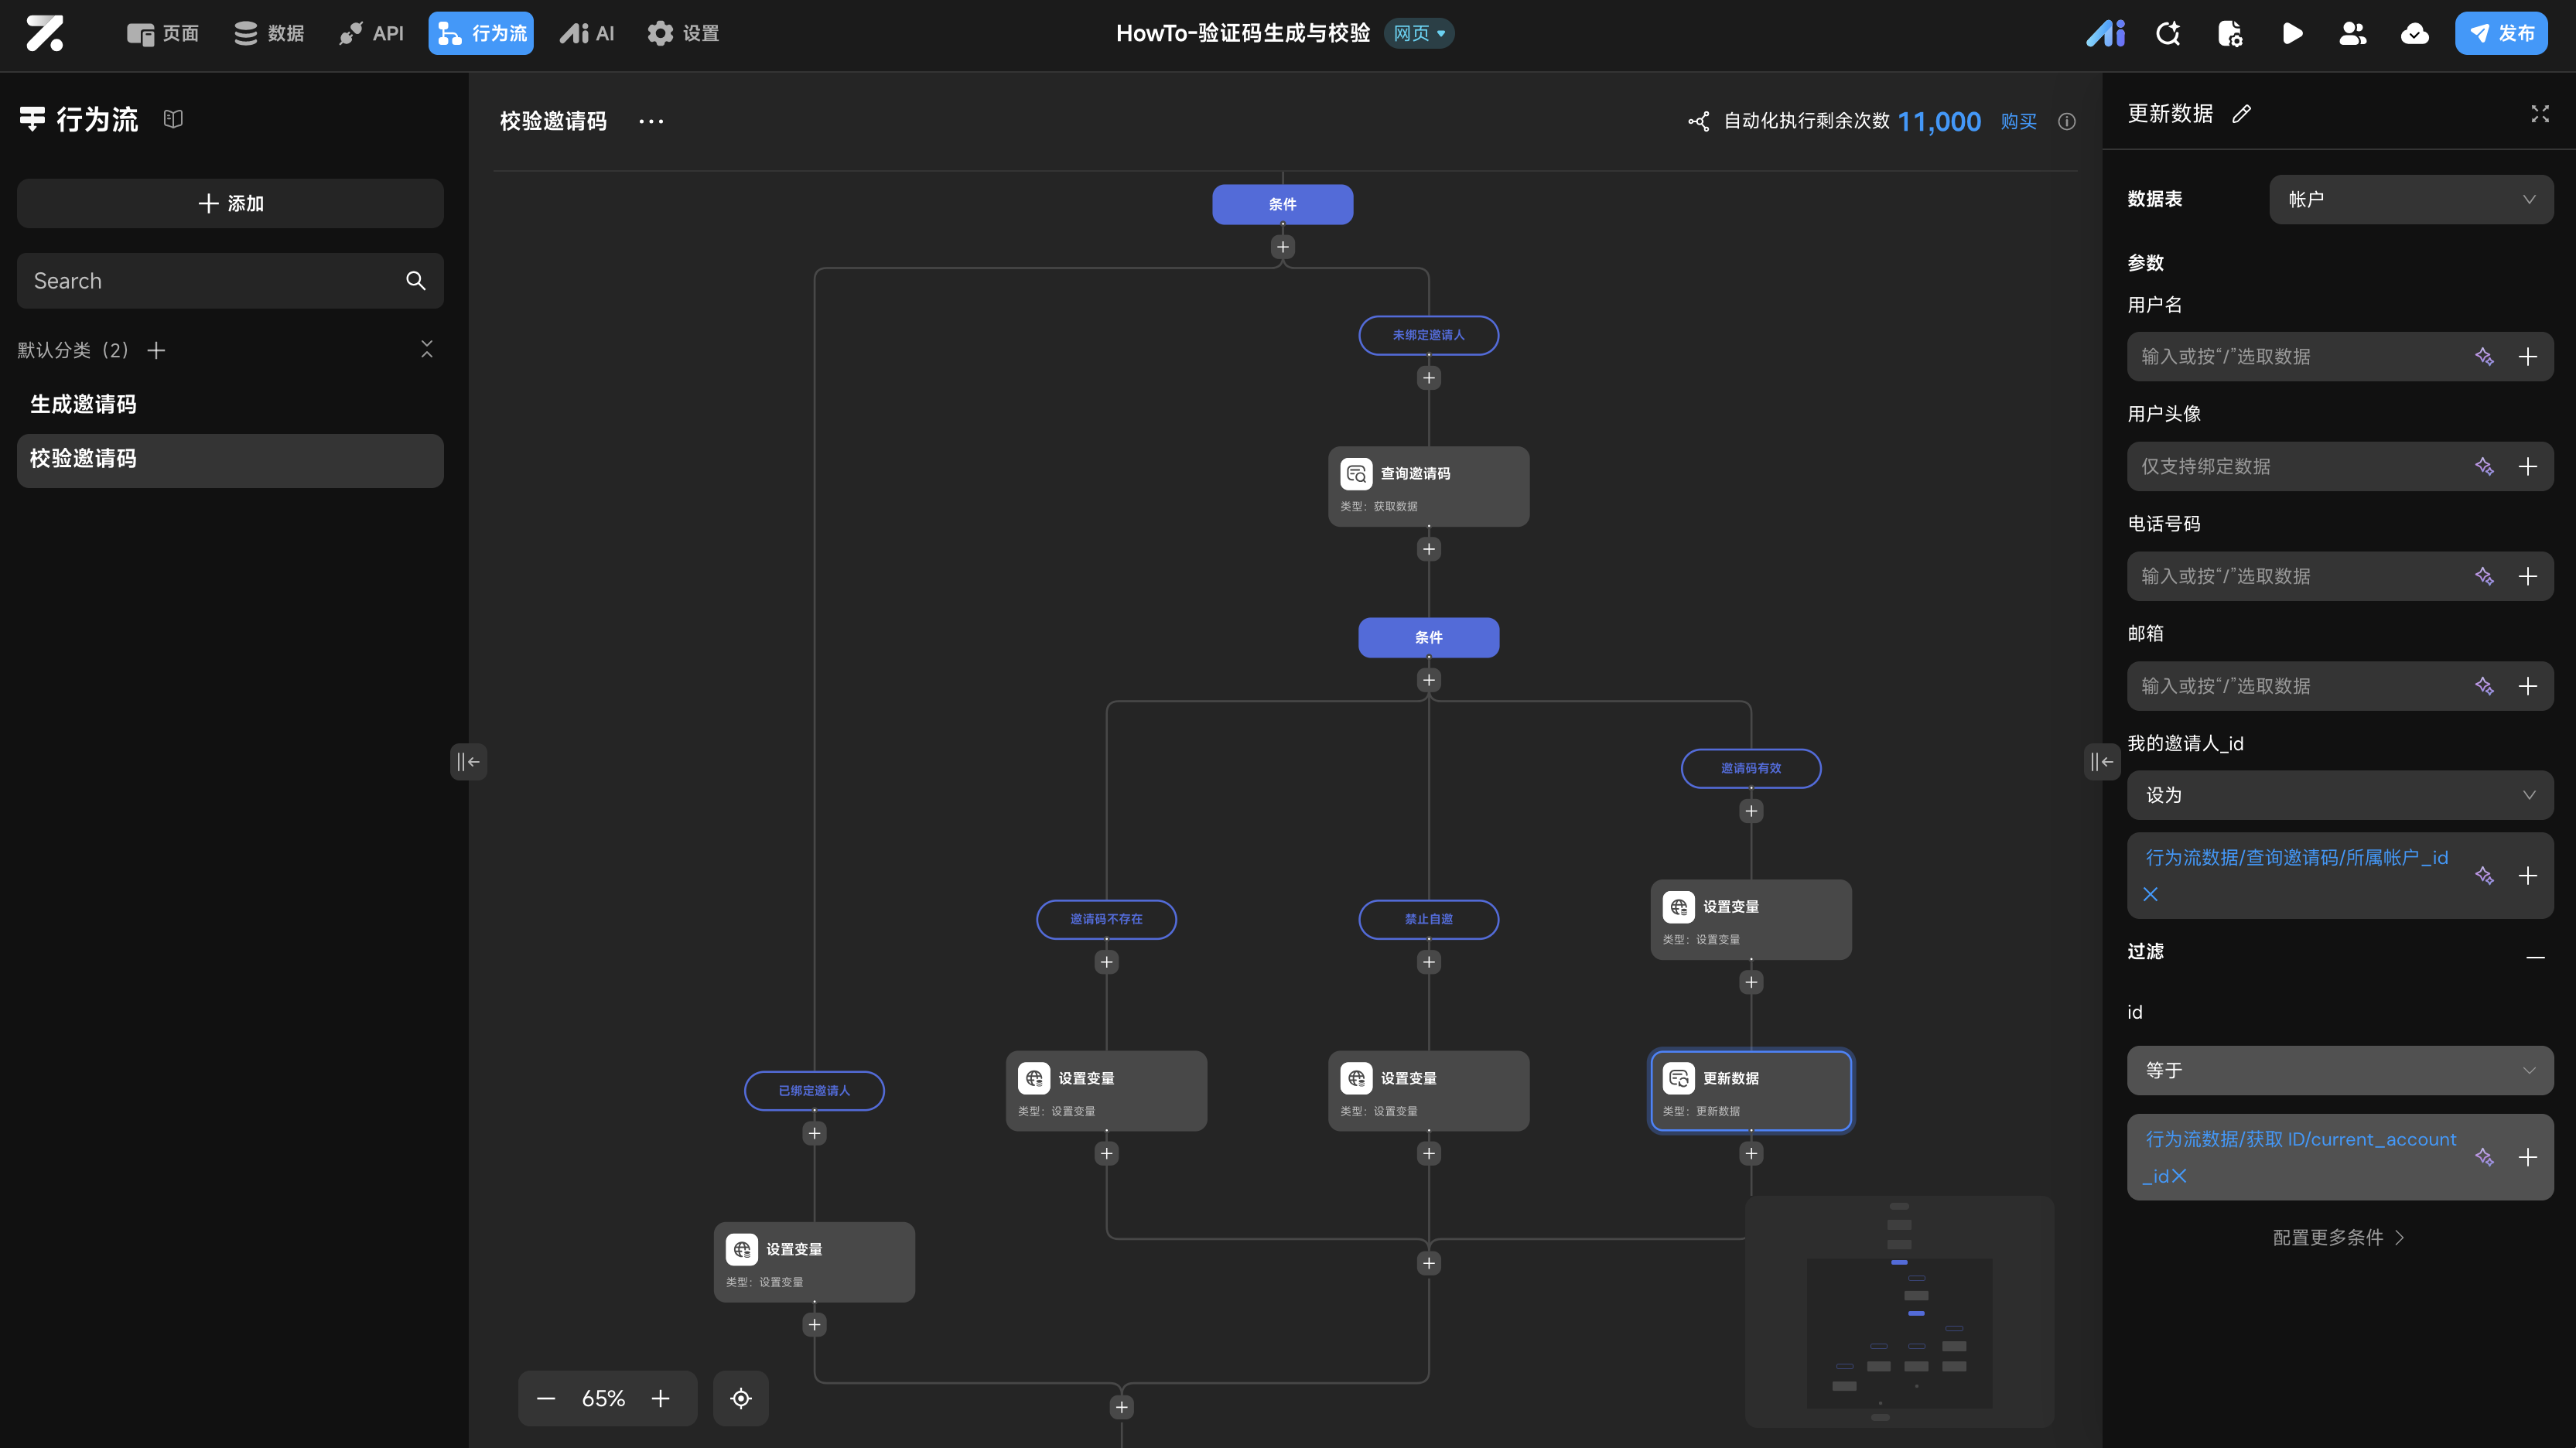This screenshot has height=1448, width=2576.
Task: Click the info icon next to 购买
Action: [x=2067, y=122]
